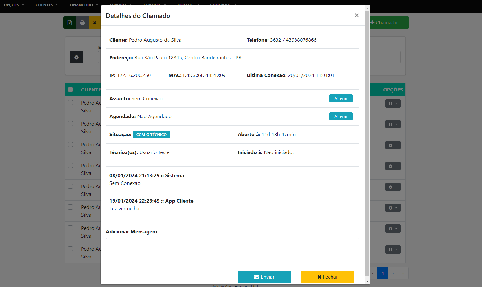
Task: Go back a page with the left arrow
Action: pyautogui.click(x=372, y=273)
